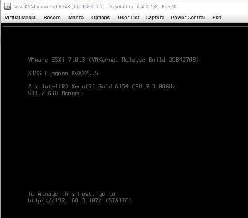The height and width of the screenshot is (218, 248).
Task: Click the Intel Xeon Gold 6154 CPU line
Action: (x=102, y=86)
